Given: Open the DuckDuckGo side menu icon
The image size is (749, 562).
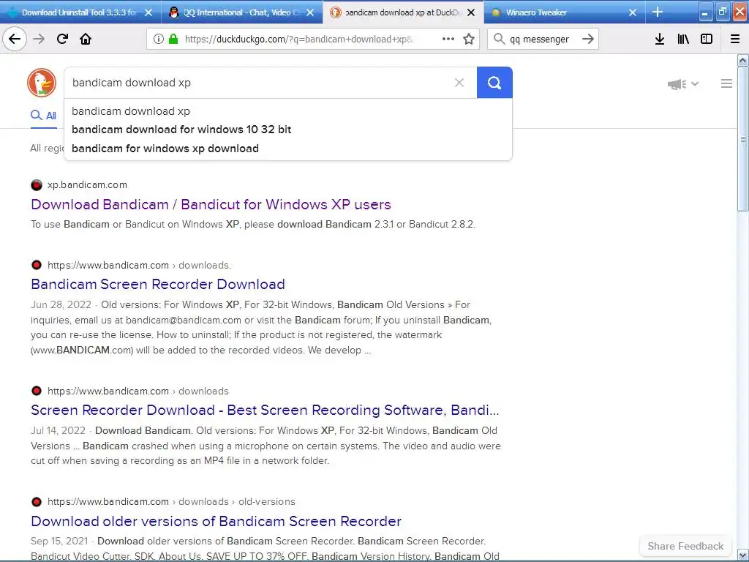Looking at the screenshot, I should tap(726, 83).
